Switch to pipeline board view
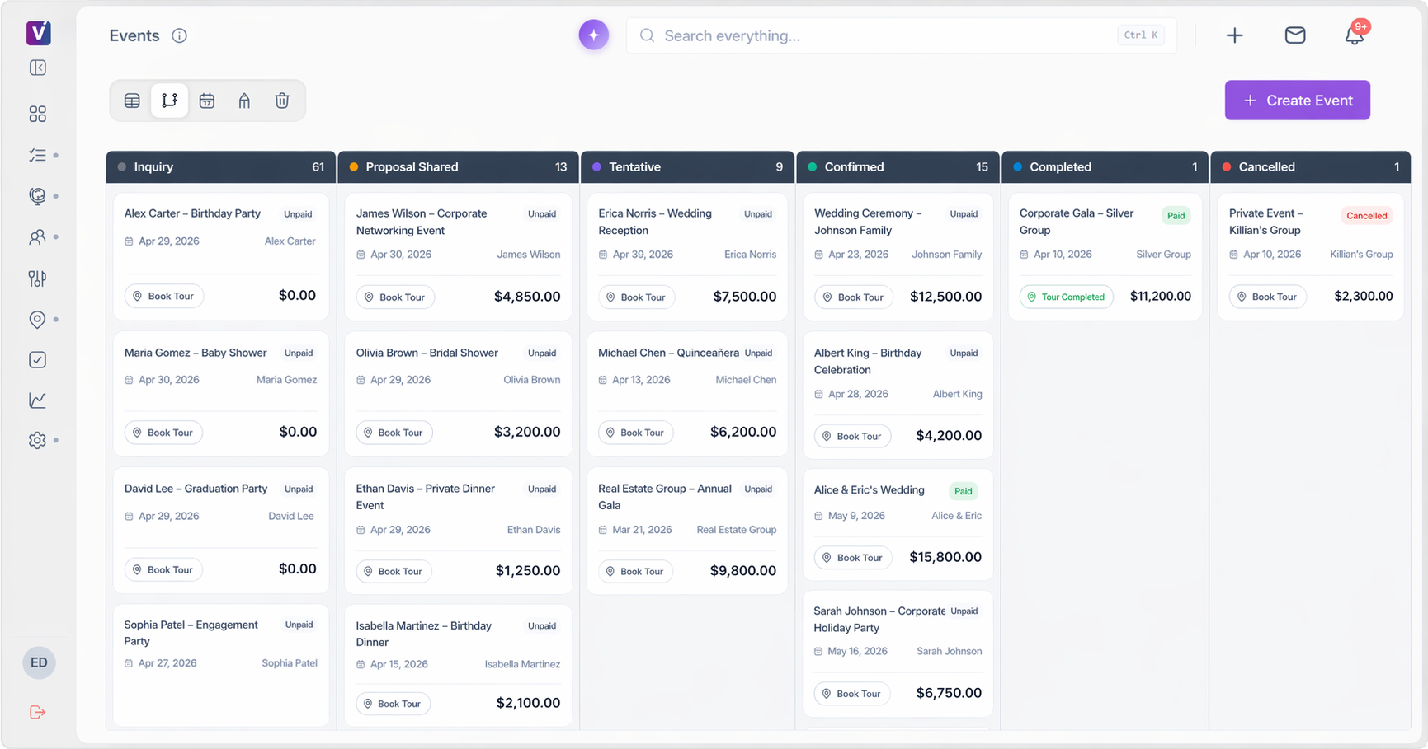Screen dimensions: 1428x749 point(169,101)
